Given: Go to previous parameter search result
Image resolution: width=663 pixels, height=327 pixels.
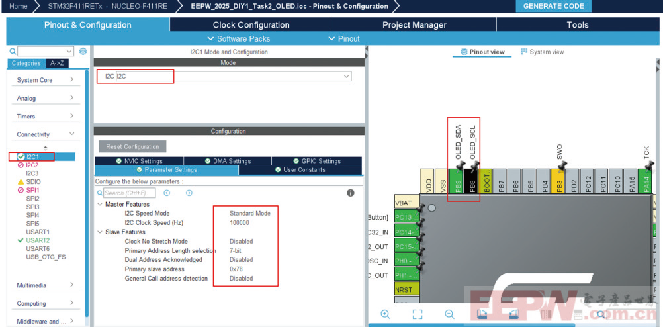Looking at the screenshot, I should click(x=167, y=193).
